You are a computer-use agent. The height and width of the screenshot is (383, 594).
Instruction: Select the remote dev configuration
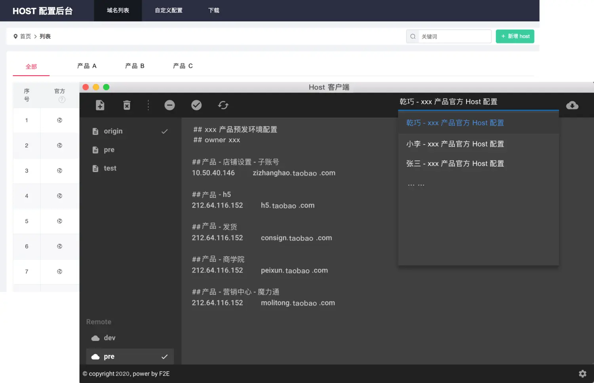130,338
